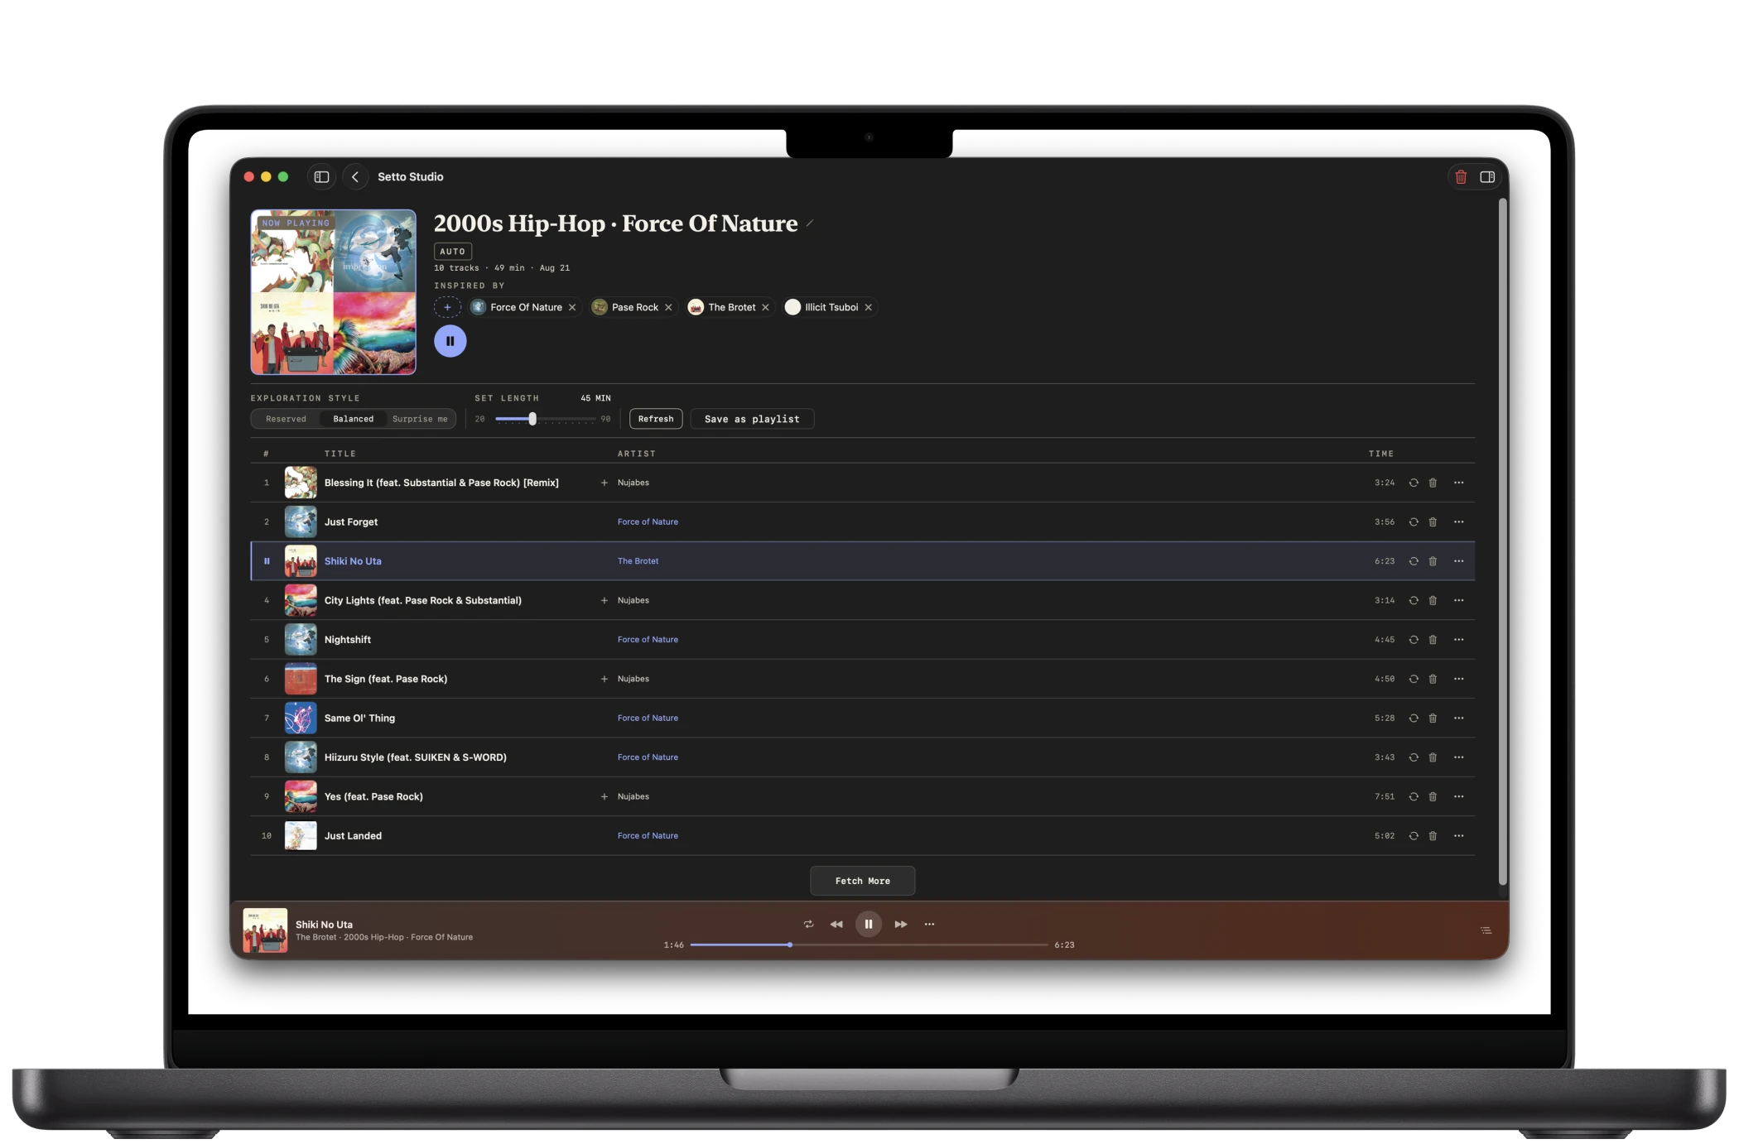Select the Just Landed track title
Screen dimensions: 1739x1144
click(353, 836)
